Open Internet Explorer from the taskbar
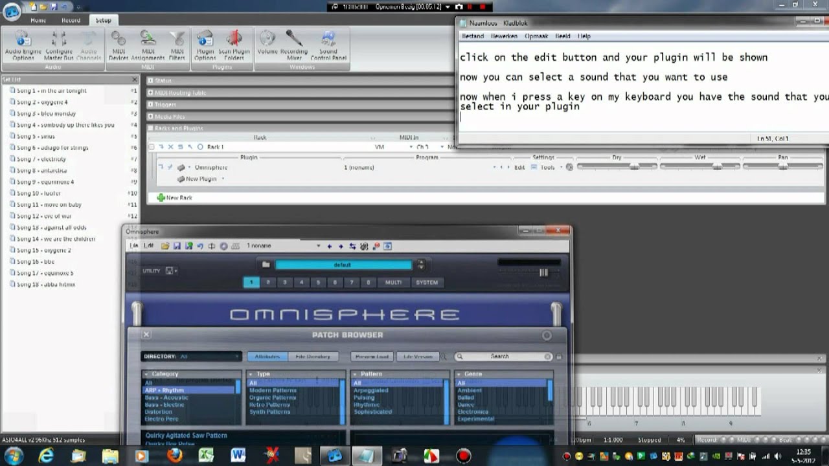The height and width of the screenshot is (466, 829). (47, 456)
